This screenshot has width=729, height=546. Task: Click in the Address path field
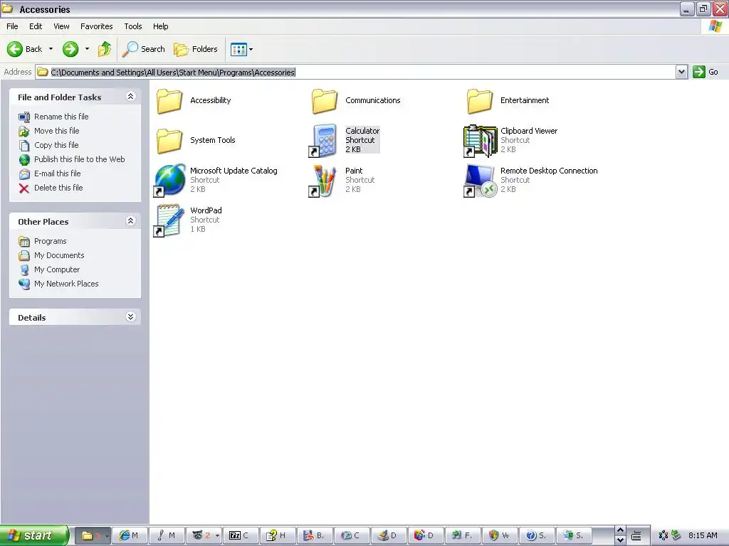(356, 72)
